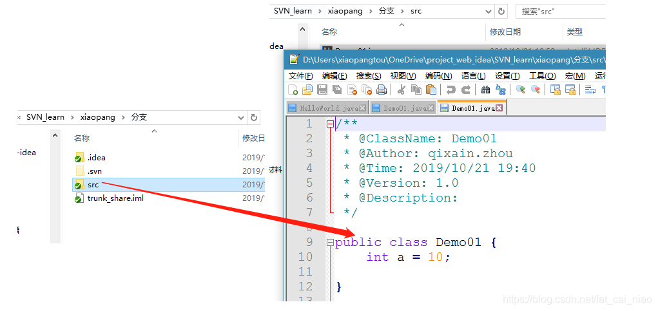Switch to the HelloWorld.java tab
Image resolution: width=658 pixels, height=311 pixels.
327,108
